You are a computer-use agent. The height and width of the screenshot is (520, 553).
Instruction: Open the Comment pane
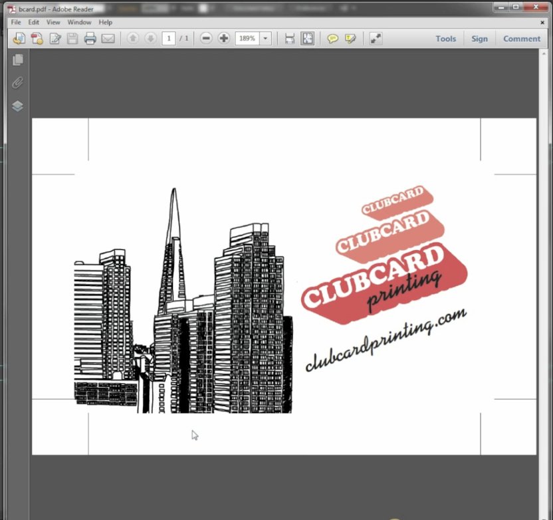521,38
